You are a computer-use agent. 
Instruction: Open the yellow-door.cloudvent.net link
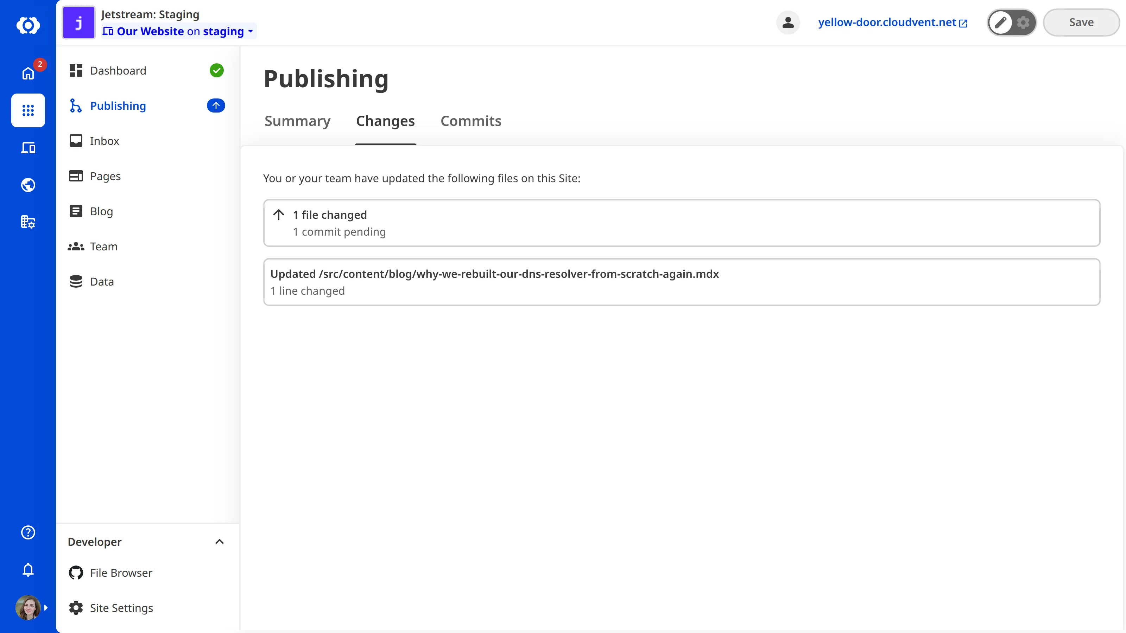(x=892, y=22)
